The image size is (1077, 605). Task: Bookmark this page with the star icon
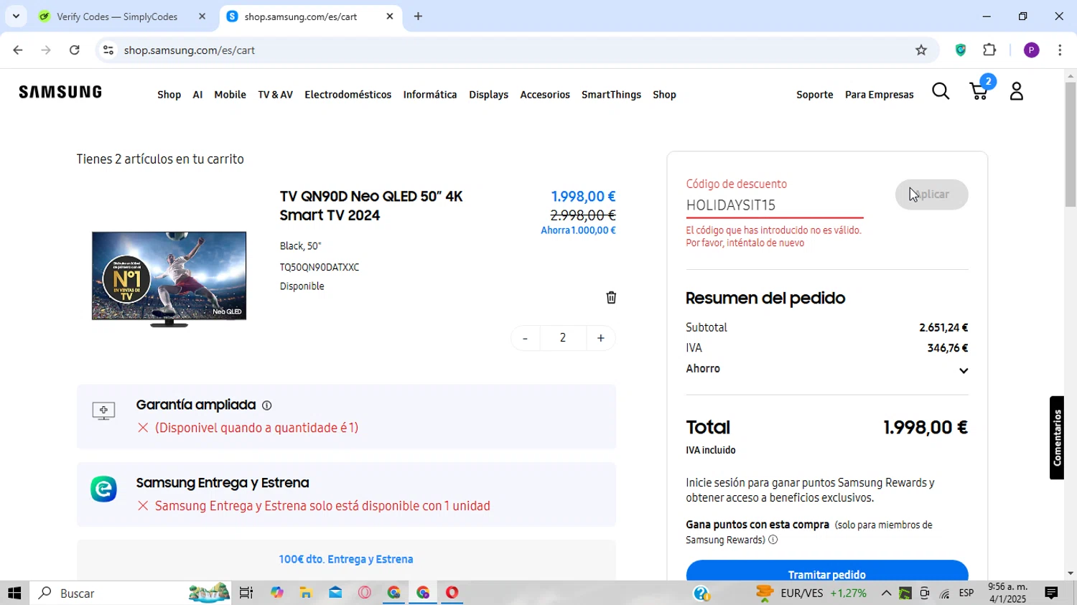click(921, 50)
